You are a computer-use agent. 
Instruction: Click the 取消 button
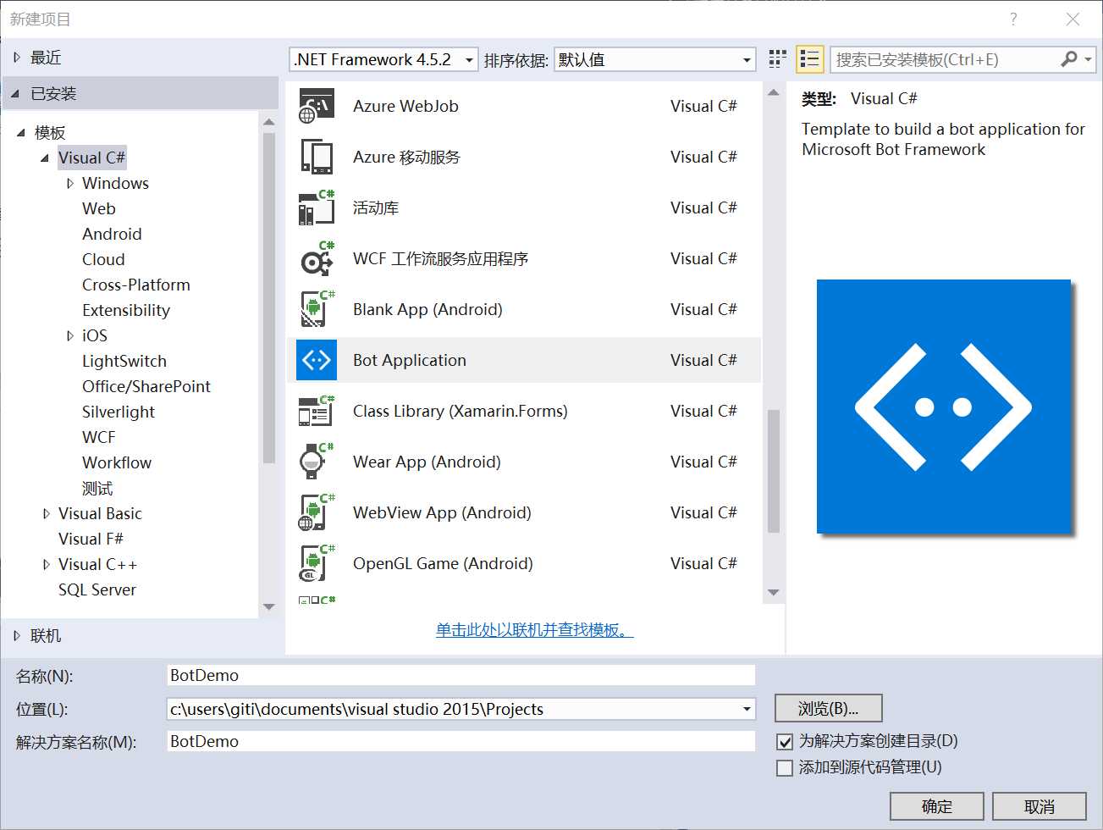(x=1040, y=806)
